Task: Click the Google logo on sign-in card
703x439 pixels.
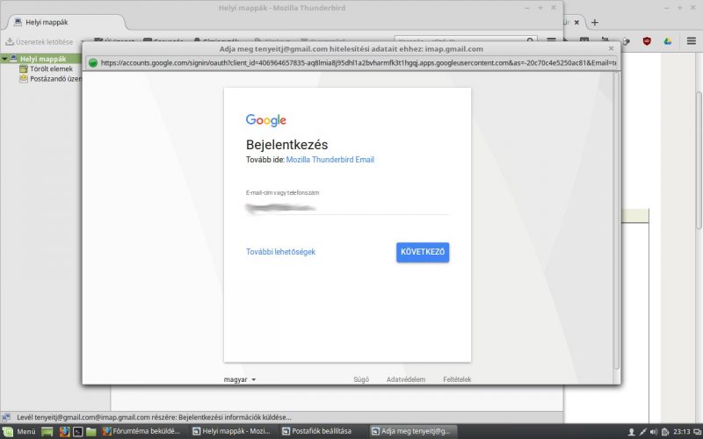Action: pos(266,120)
